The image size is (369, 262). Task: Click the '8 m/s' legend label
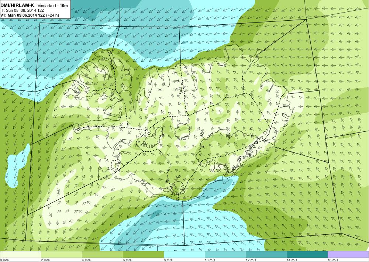click(168, 260)
